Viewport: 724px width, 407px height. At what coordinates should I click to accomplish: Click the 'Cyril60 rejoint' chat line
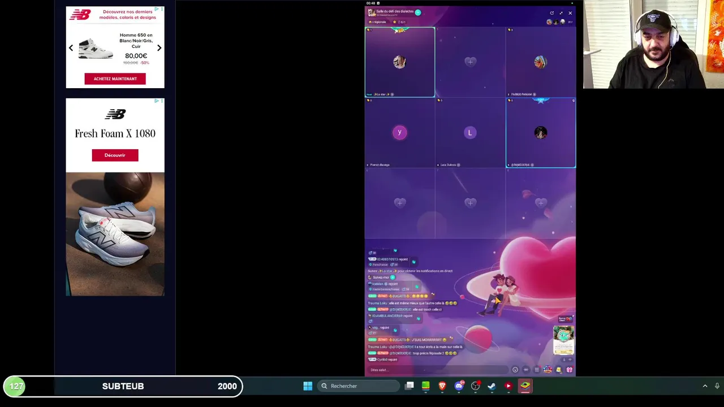tap(383, 360)
